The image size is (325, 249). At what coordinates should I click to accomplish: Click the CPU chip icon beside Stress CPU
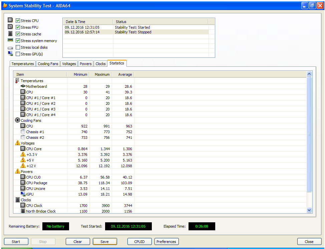click(x=10, y=20)
